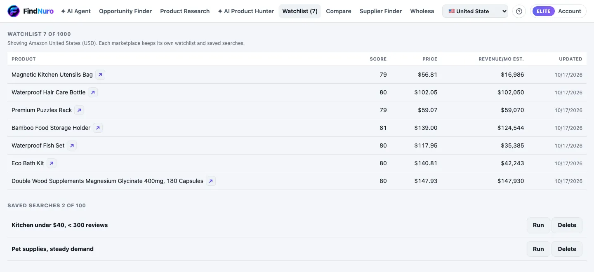Select the Premium Puzzles Rack name
The height and width of the screenshot is (272, 594).
[x=42, y=110]
